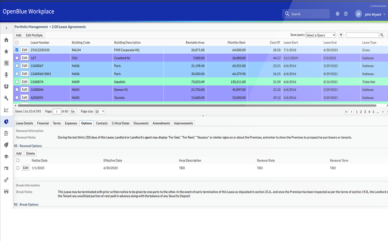Viewport: 388px width, 241px height.
Task: Click Delete in Renewal Options
Action: (x=31, y=154)
